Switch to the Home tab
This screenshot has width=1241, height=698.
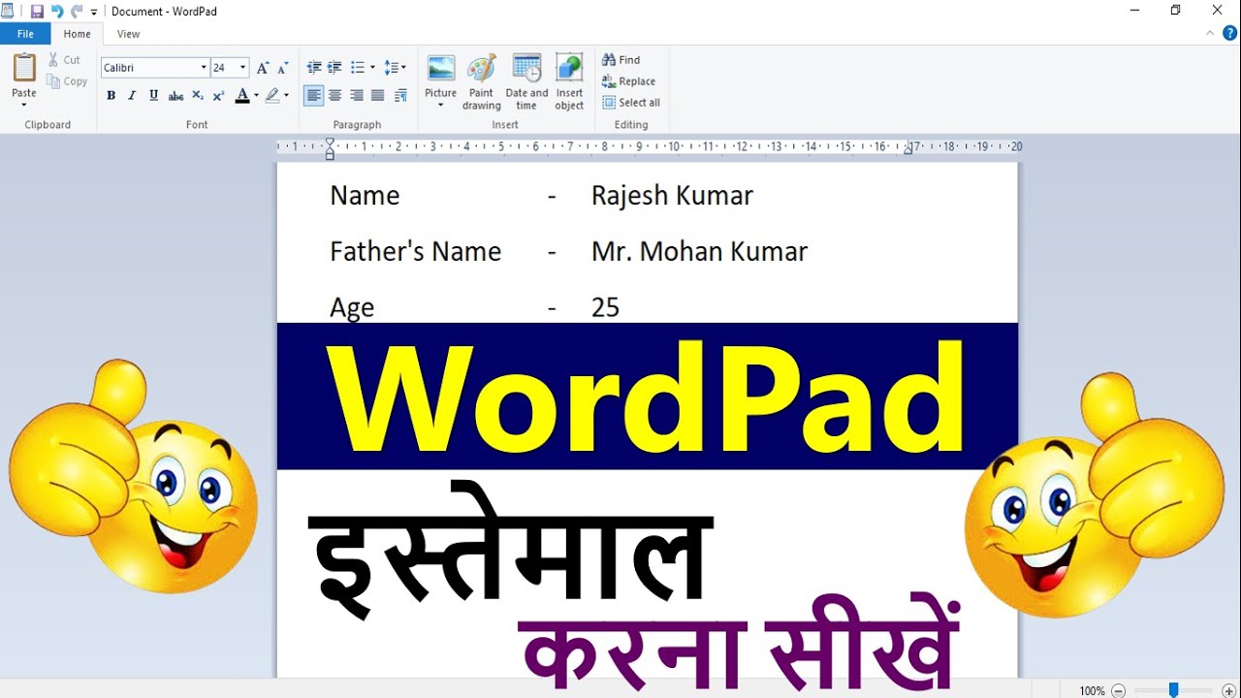pos(78,34)
